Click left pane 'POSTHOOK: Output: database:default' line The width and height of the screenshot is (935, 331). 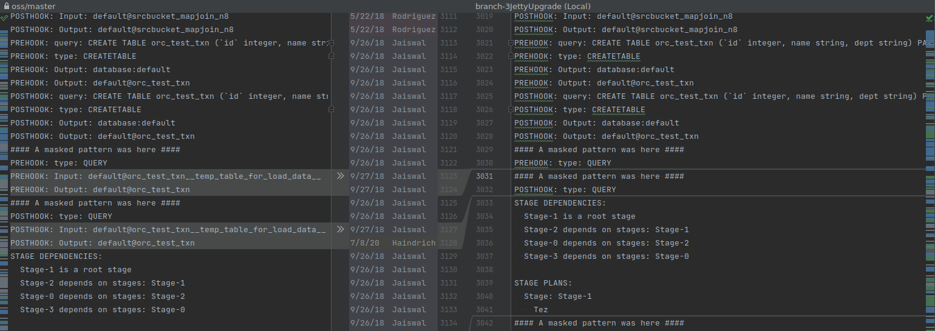click(x=93, y=123)
